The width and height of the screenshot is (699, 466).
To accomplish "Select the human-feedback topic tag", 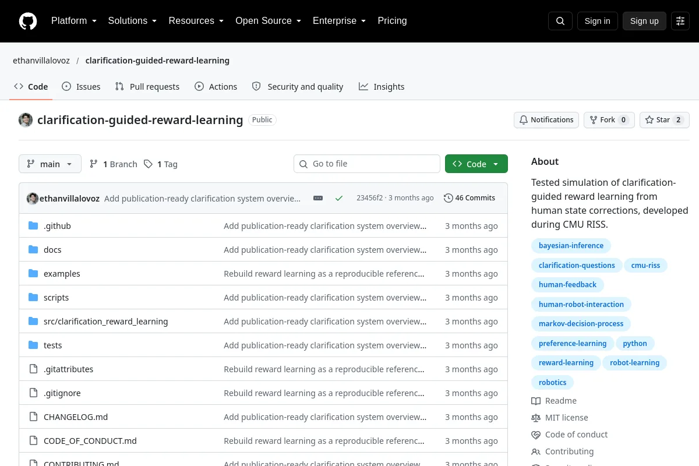I will click(567, 285).
